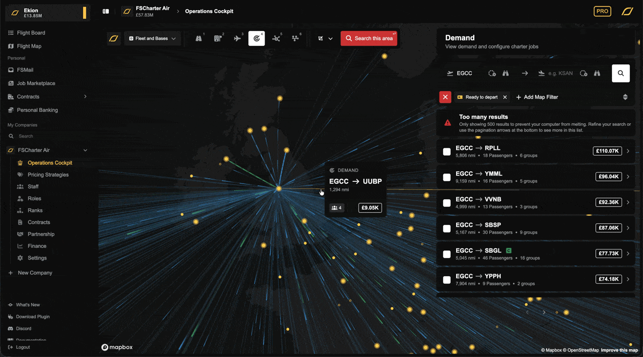
Task: Clear all filters with the red X button
Action: pyautogui.click(x=445, y=97)
